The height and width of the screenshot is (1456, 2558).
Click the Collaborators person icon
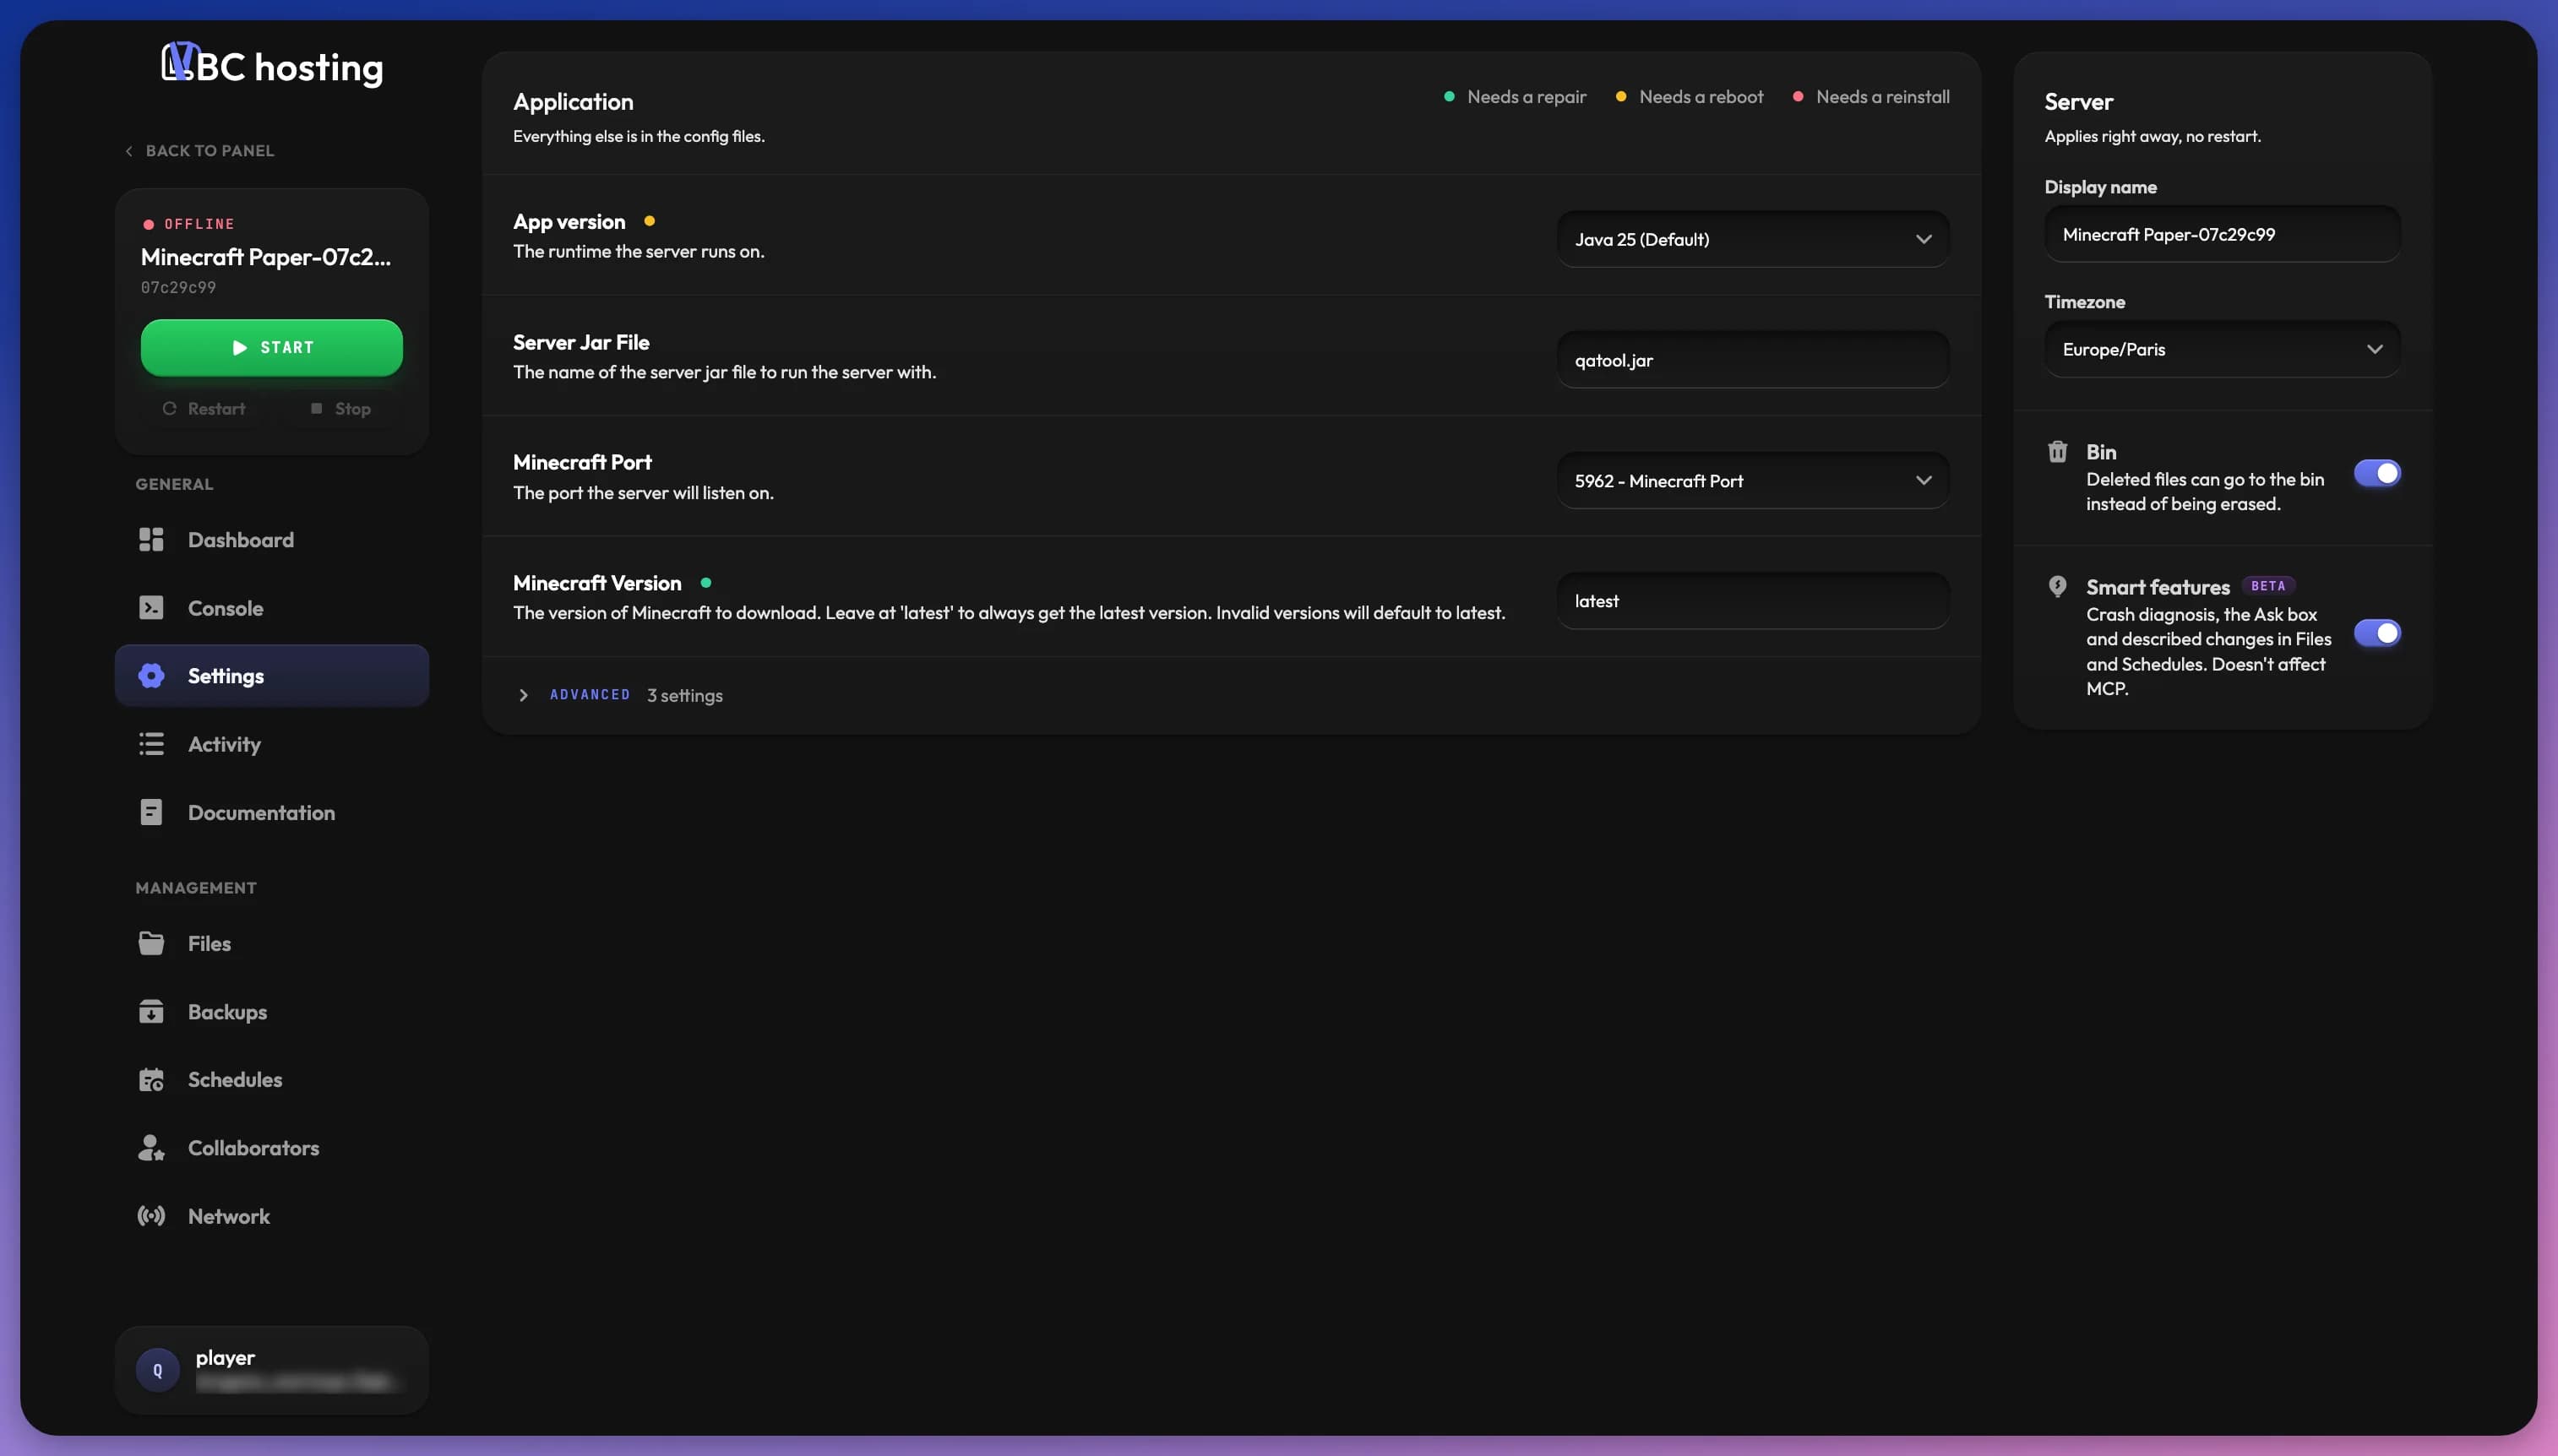[x=151, y=1148]
